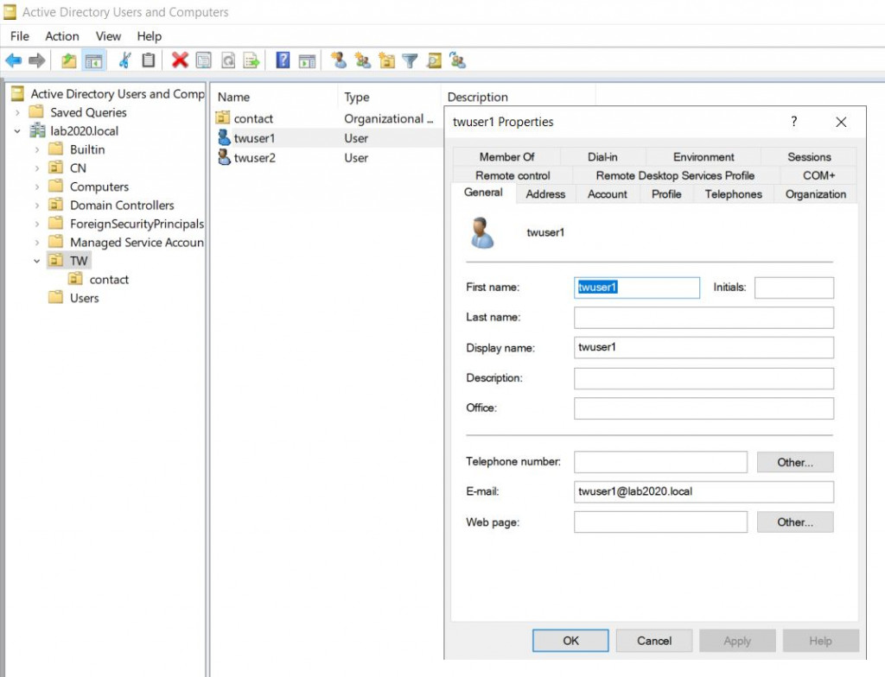Expand the Managed Service Accounts node
The width and height of the screenshot is (885, 677).
(x=37, y=243)
